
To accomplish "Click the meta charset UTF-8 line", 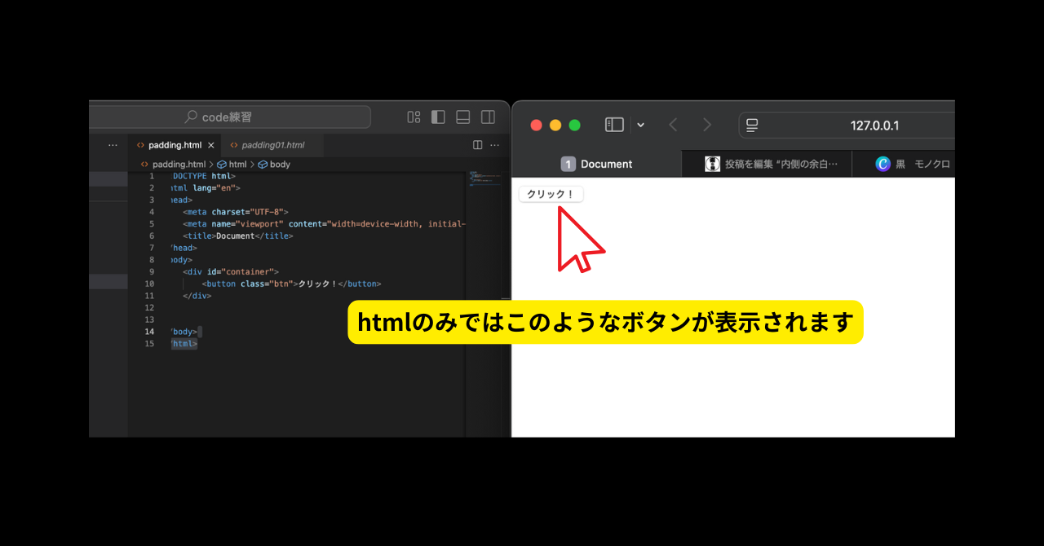I will pyautogui.click(x=236, y=212).
